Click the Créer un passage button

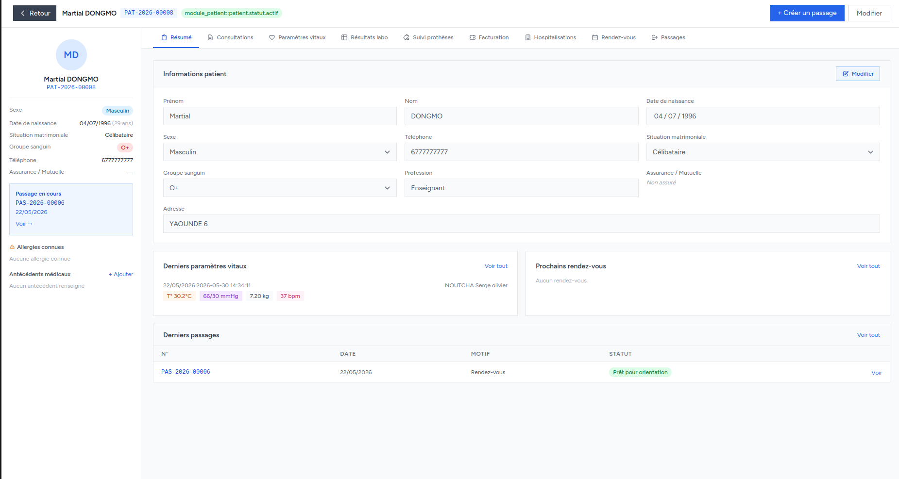click(x=807, y=13)
